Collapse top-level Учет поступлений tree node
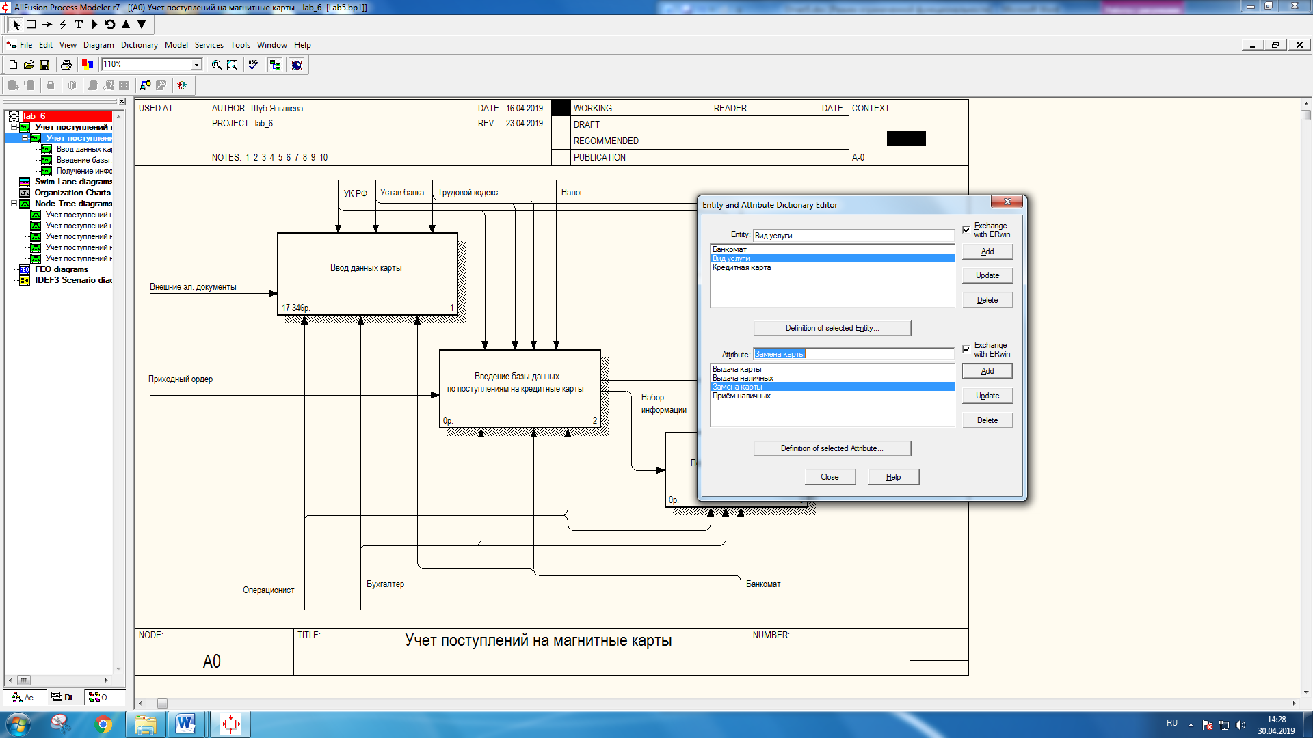Viewport: 1313px width, 738px height. pyautogui.click(x=14, y=127)
